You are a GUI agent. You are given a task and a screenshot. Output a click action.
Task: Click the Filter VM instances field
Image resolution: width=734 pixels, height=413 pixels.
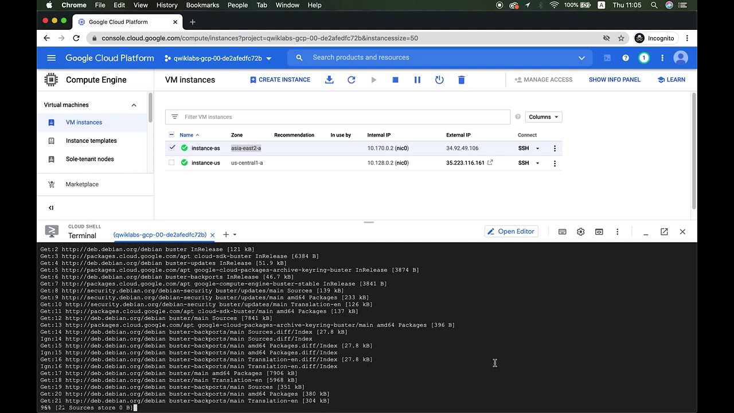pyautogui.click(x=338, y=117)
